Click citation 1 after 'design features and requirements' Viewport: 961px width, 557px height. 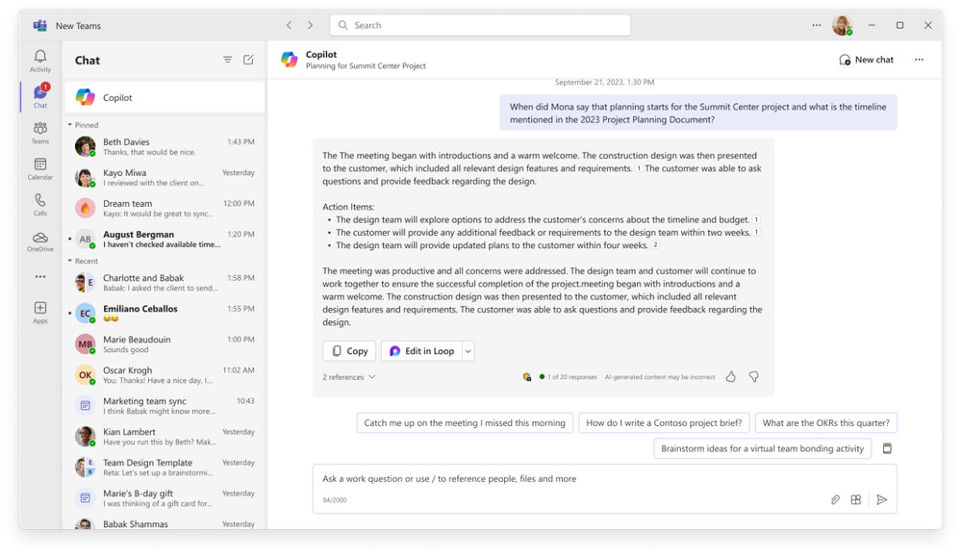pyautogui.click(x=638, y=168)
